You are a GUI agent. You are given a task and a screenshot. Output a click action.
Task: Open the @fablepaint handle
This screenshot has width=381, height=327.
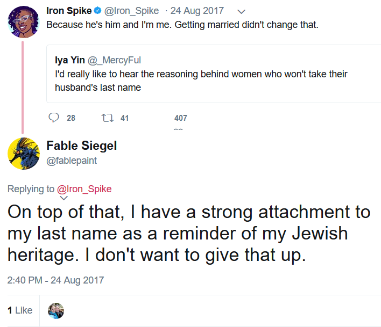(x=72, y=161)
